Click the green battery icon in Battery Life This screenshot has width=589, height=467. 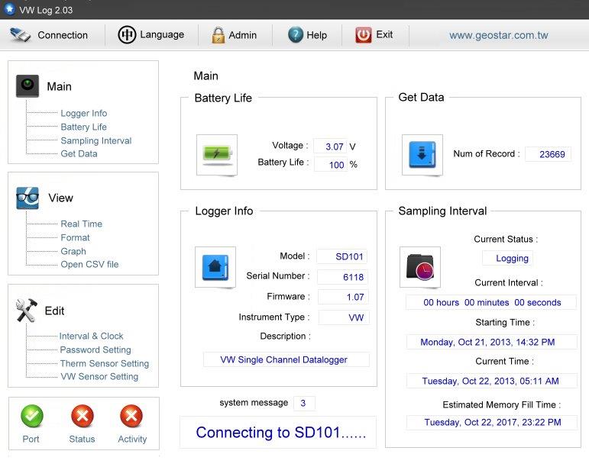(217, 155)
